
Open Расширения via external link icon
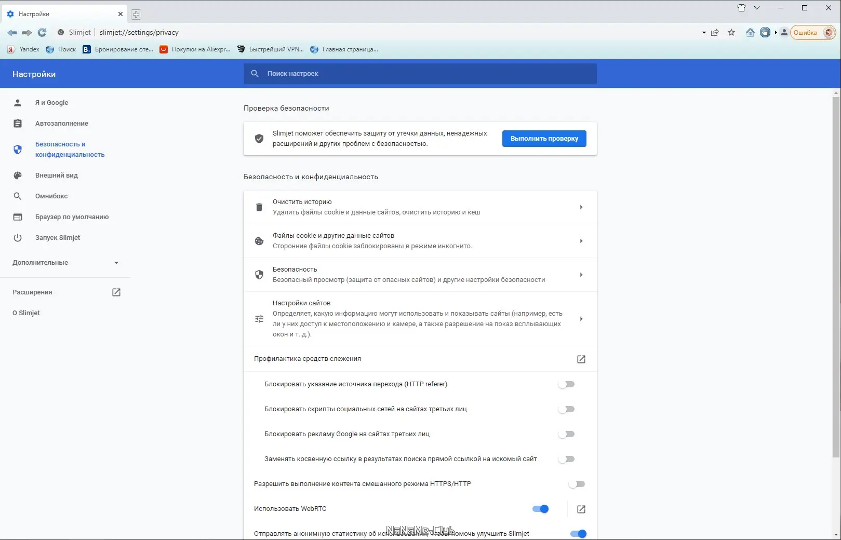116,292
